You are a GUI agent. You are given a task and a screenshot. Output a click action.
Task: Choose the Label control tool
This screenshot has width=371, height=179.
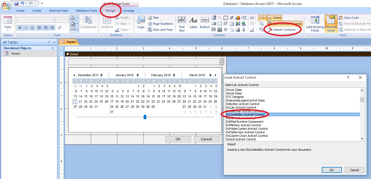tap(193, 23)
